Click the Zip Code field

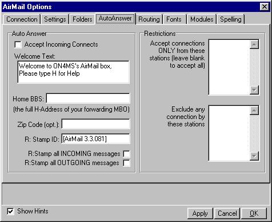tap(95, 124)
